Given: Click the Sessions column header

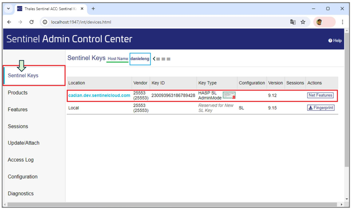Looking at the screenshot, I should (x=295, y=83).
